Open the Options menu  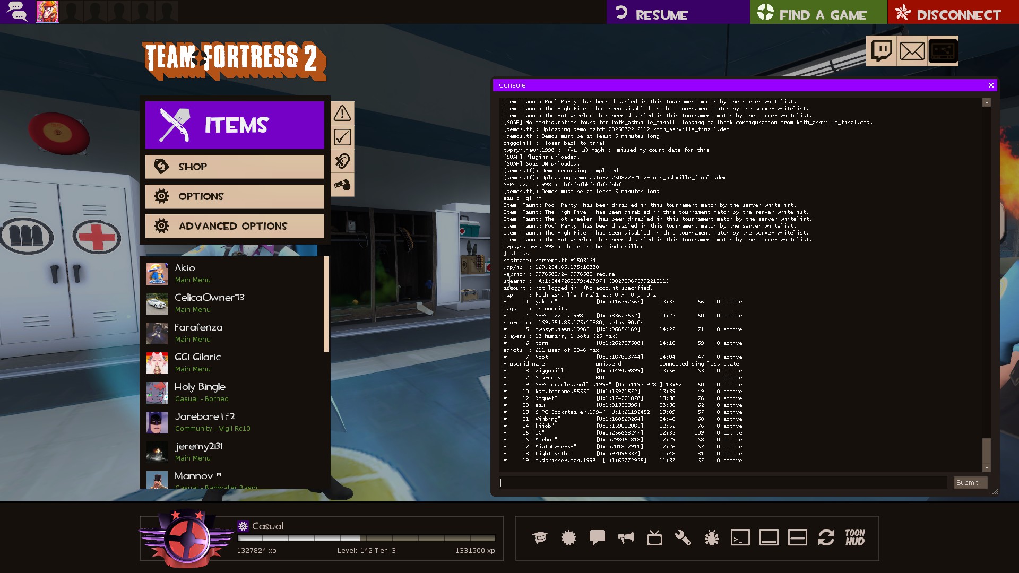pos(235,196)
